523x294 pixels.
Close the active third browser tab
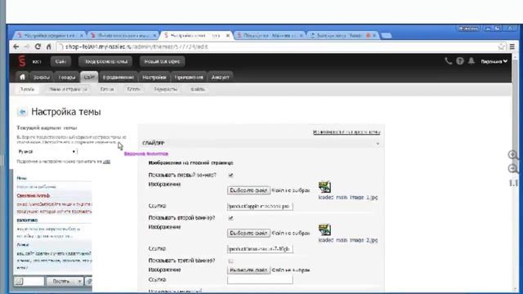[x=228, y=35]
